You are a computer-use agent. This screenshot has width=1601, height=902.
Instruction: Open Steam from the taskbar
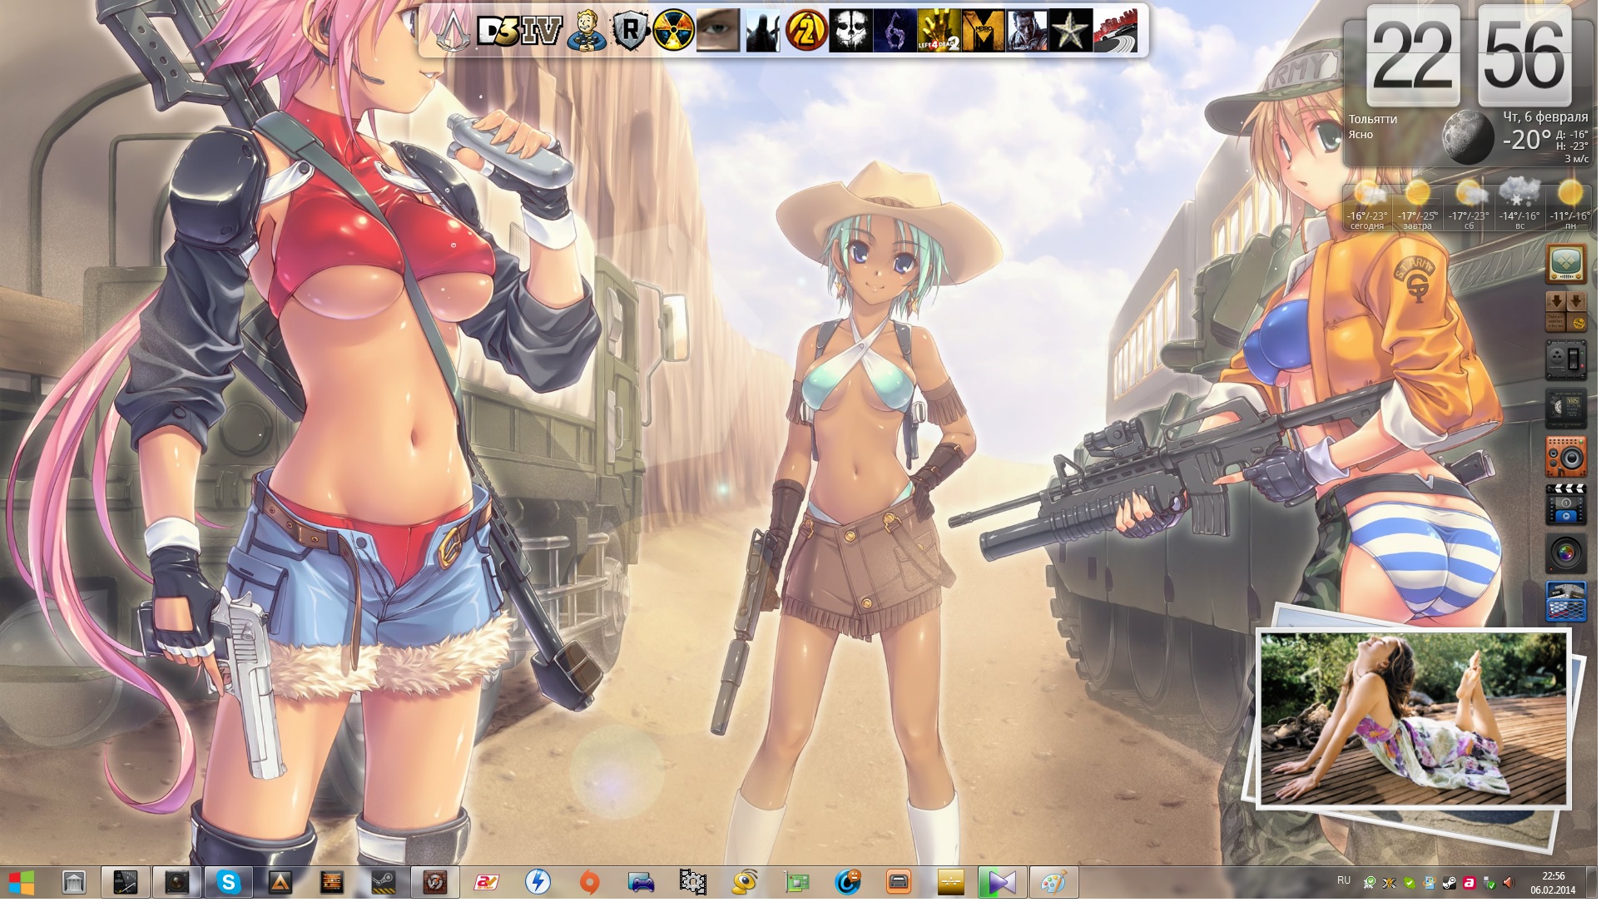pyautogui.click(x=384, y=884)
